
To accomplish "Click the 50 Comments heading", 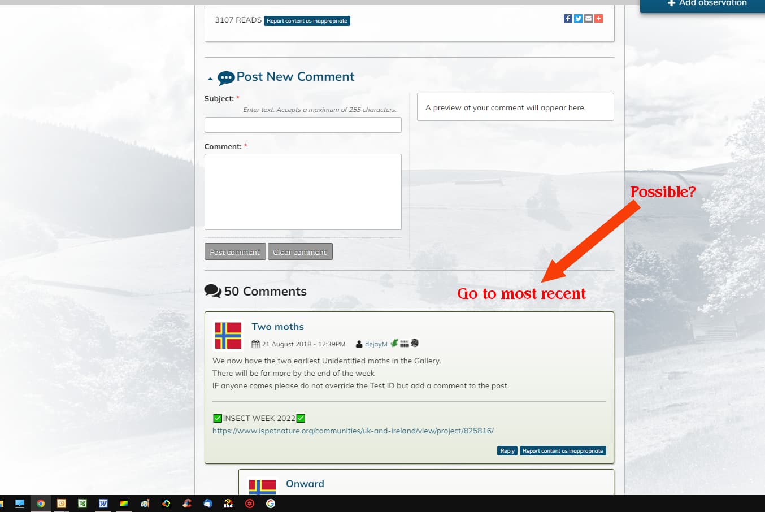I will (265, 291).
